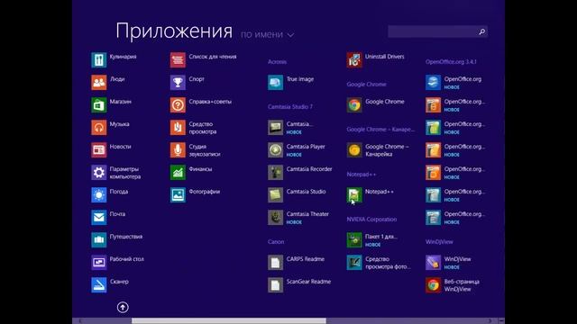Image resolution: width=577 pixels, height=324 pixels.
Task: Select the NVIDIA Corporation group header
Action: pos(371,220)
